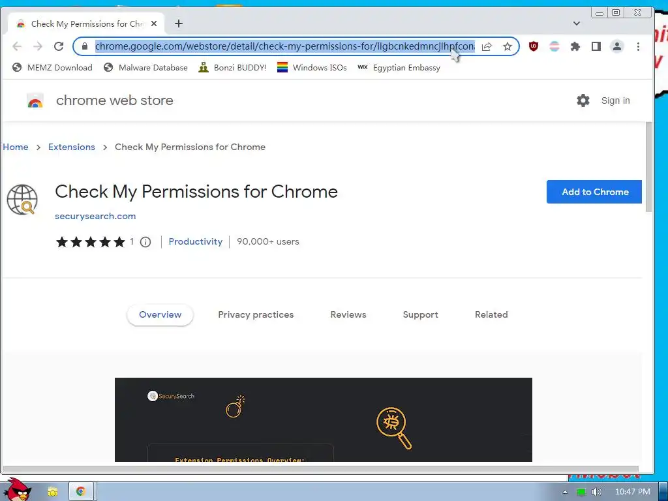Open the striped flag extension icon
This screenshot has height=501, width=668.
[554, 46]
